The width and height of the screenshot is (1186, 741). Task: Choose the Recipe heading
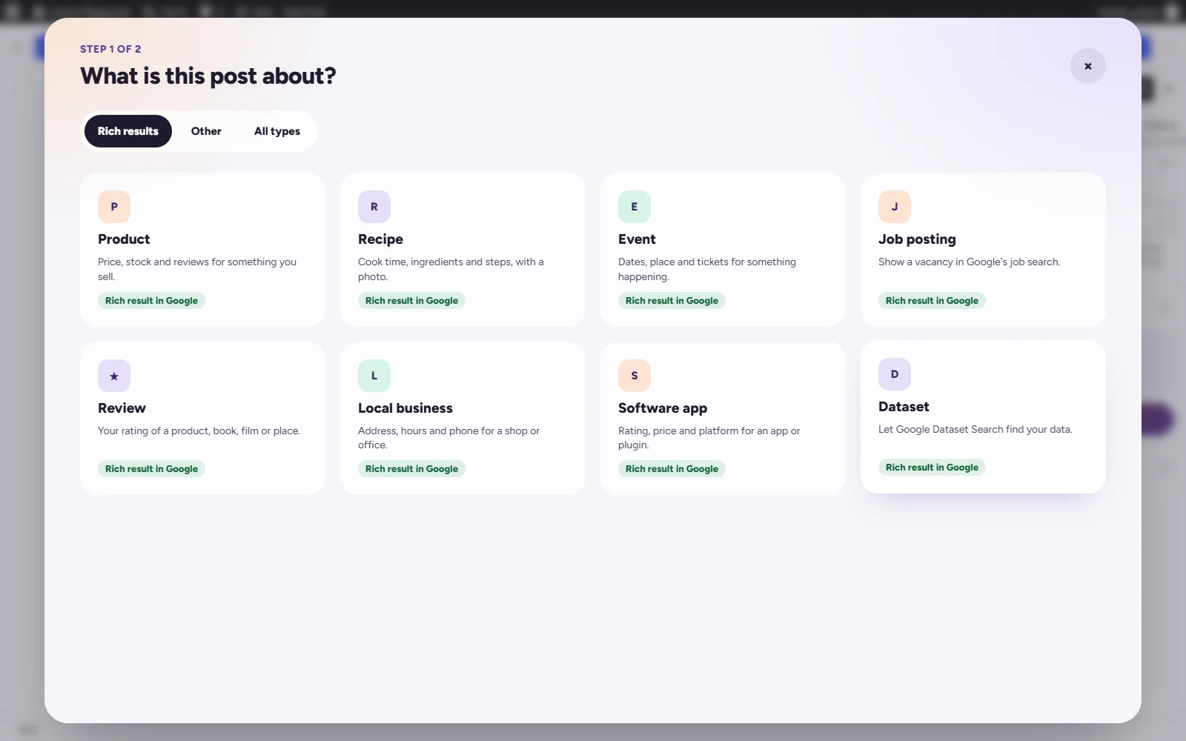click(380, 239)
